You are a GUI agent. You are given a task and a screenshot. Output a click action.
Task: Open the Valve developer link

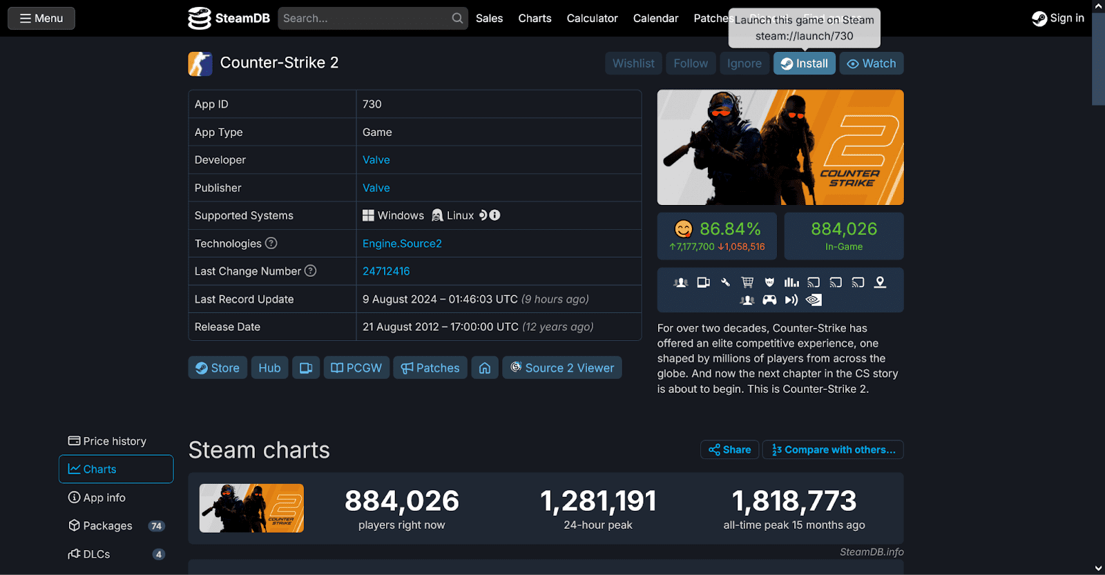click(x=376, y=159)
